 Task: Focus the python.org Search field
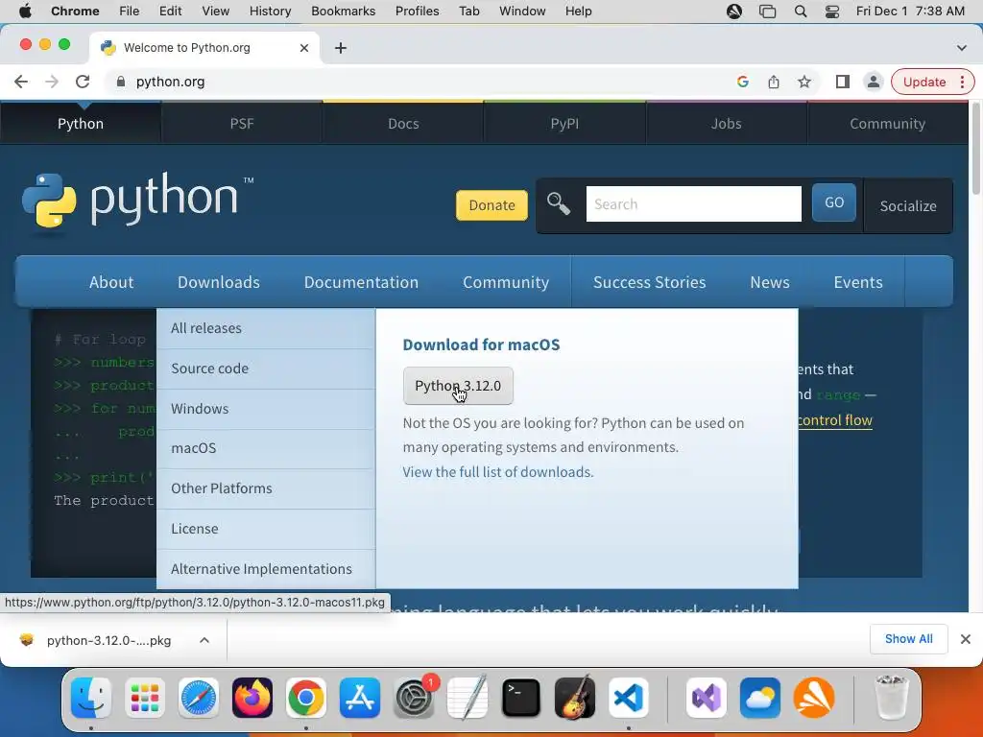click(693, 203)
